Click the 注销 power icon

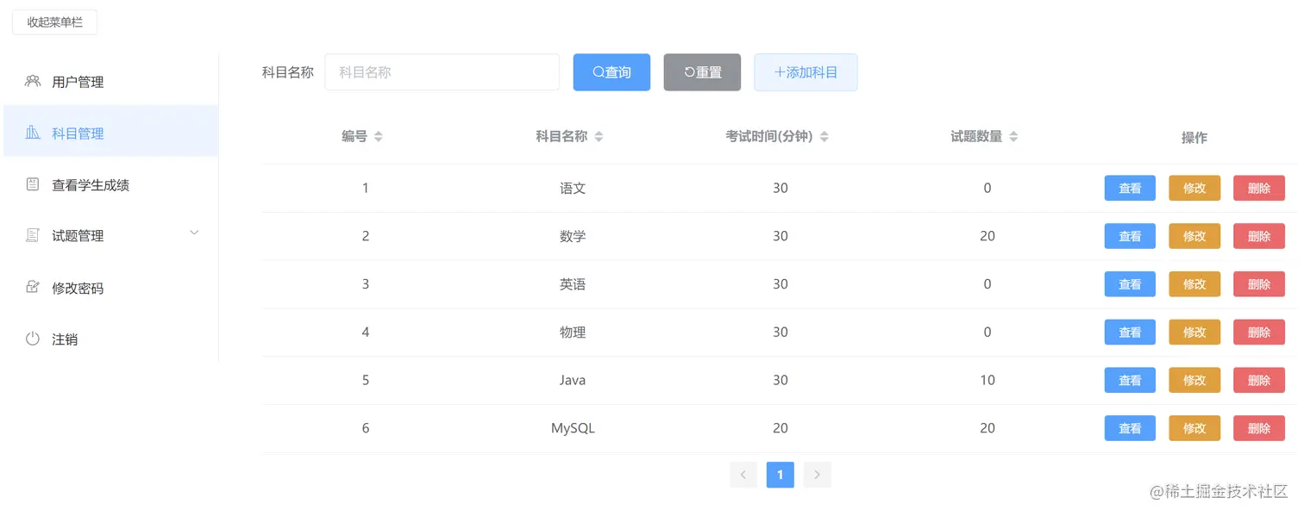click(33, 339)
